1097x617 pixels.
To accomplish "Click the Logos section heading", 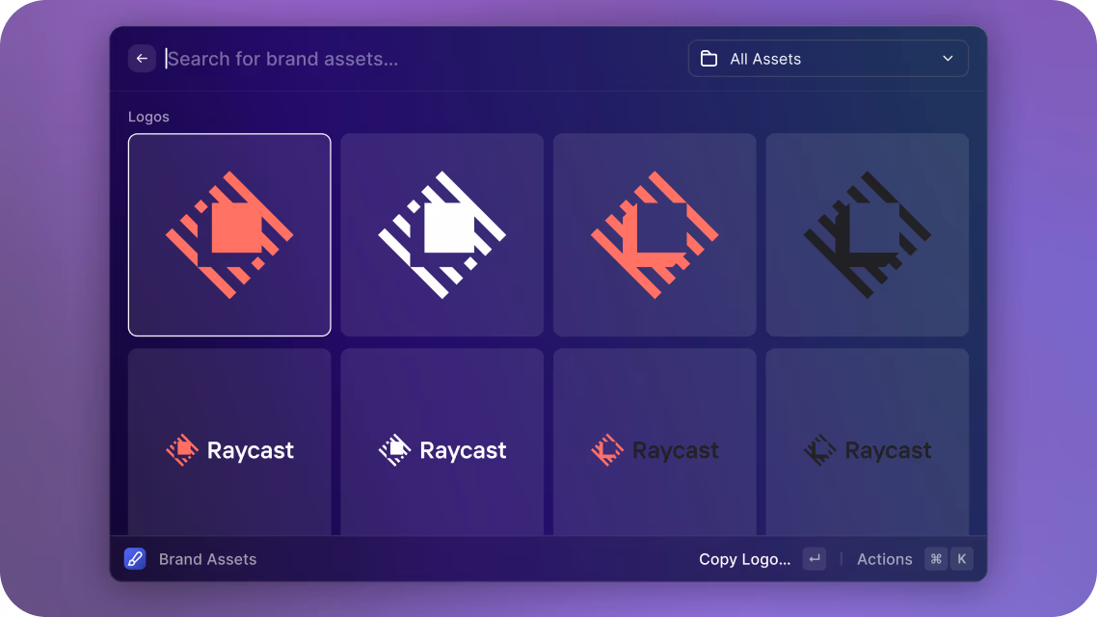I will tap(148, 117).
